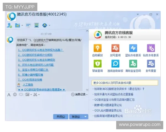
Task: Click the window shake icon
Action: pos(21,94)
